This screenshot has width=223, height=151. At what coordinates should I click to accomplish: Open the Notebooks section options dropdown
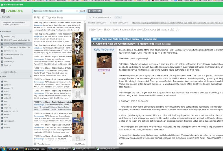[x=30, y=31]
